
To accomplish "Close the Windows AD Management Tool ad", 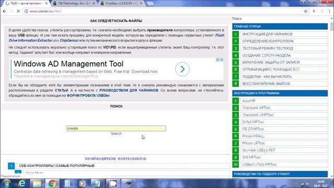I will click(222, 60).
